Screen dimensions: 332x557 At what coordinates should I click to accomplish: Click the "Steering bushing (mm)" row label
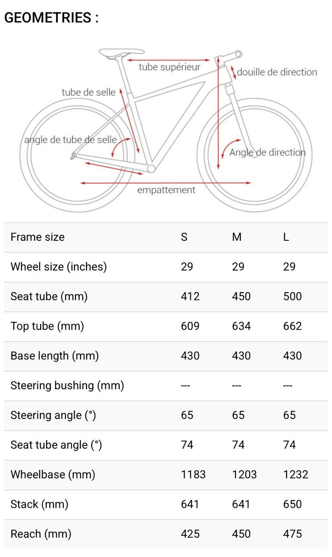coord(67,385)
